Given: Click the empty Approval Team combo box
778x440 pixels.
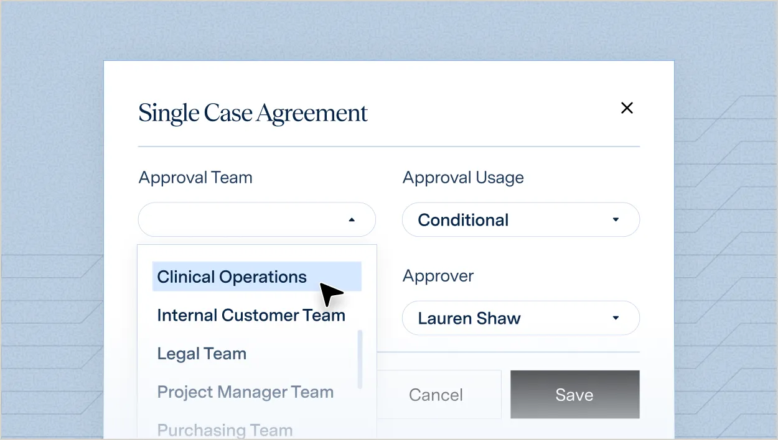Looking at the screenshot, I should [257, 219].
